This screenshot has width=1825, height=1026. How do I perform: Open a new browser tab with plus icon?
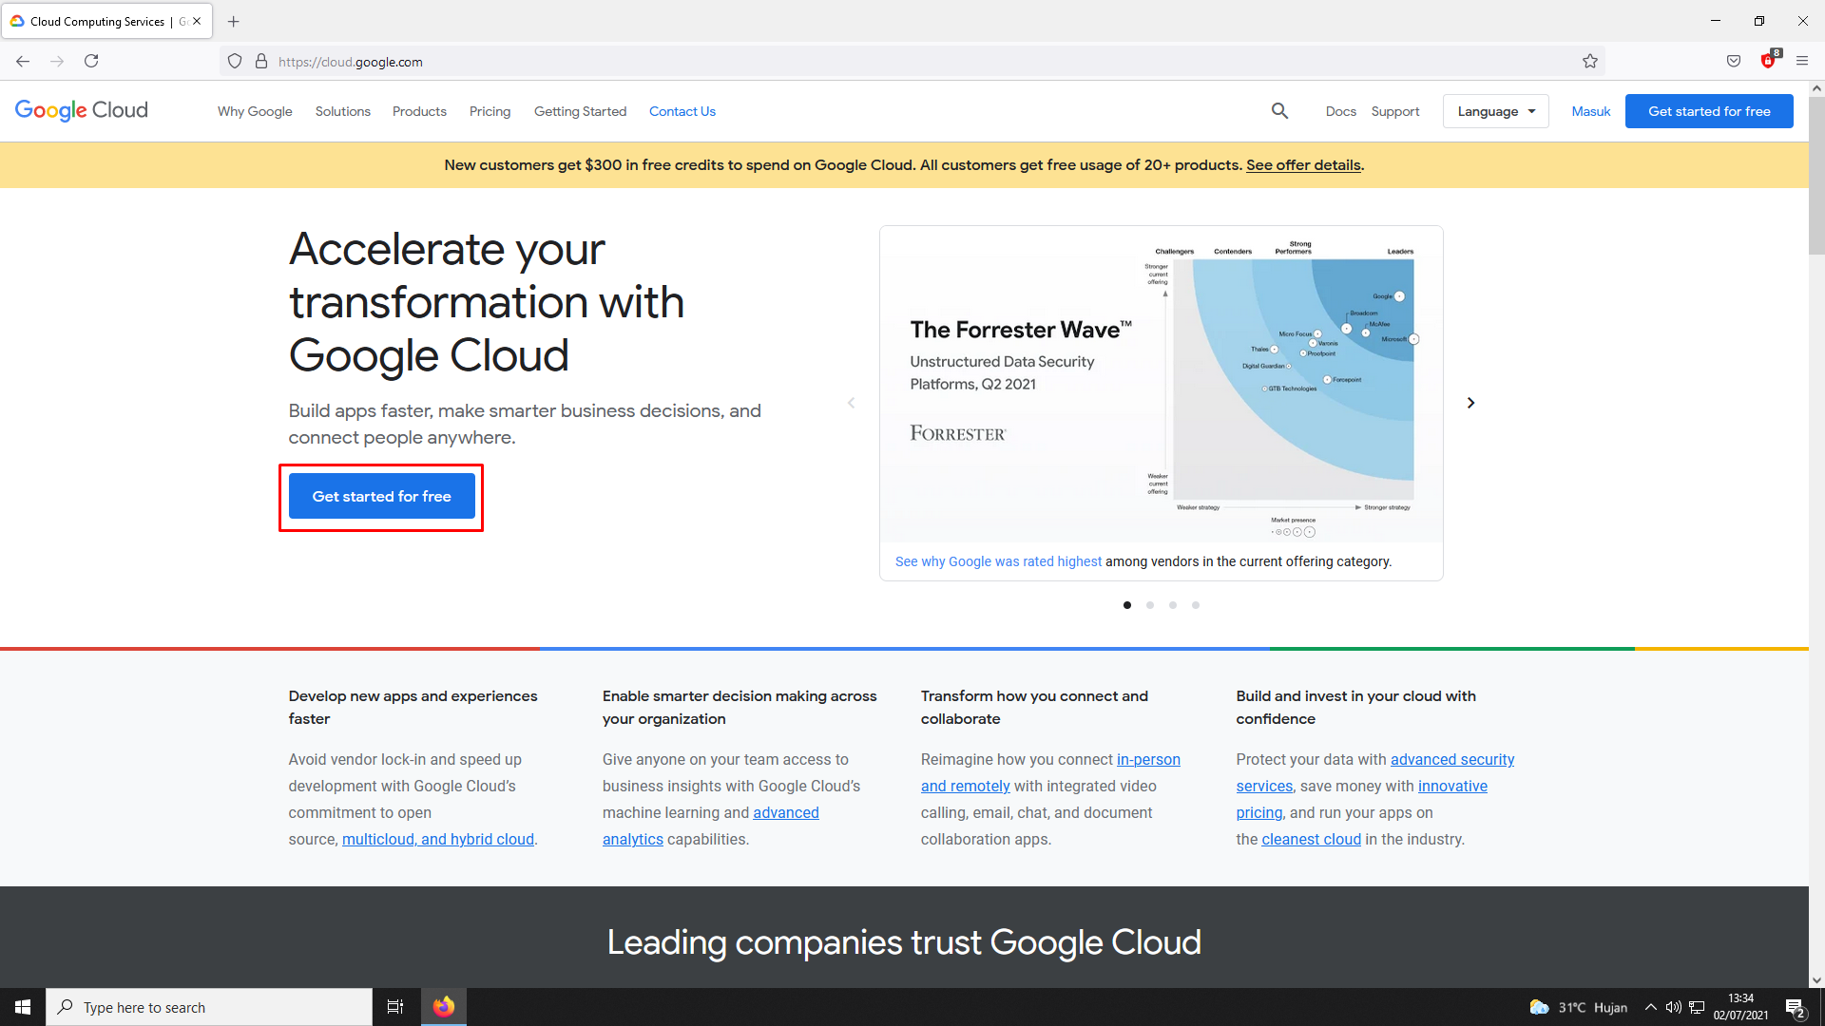234,21
